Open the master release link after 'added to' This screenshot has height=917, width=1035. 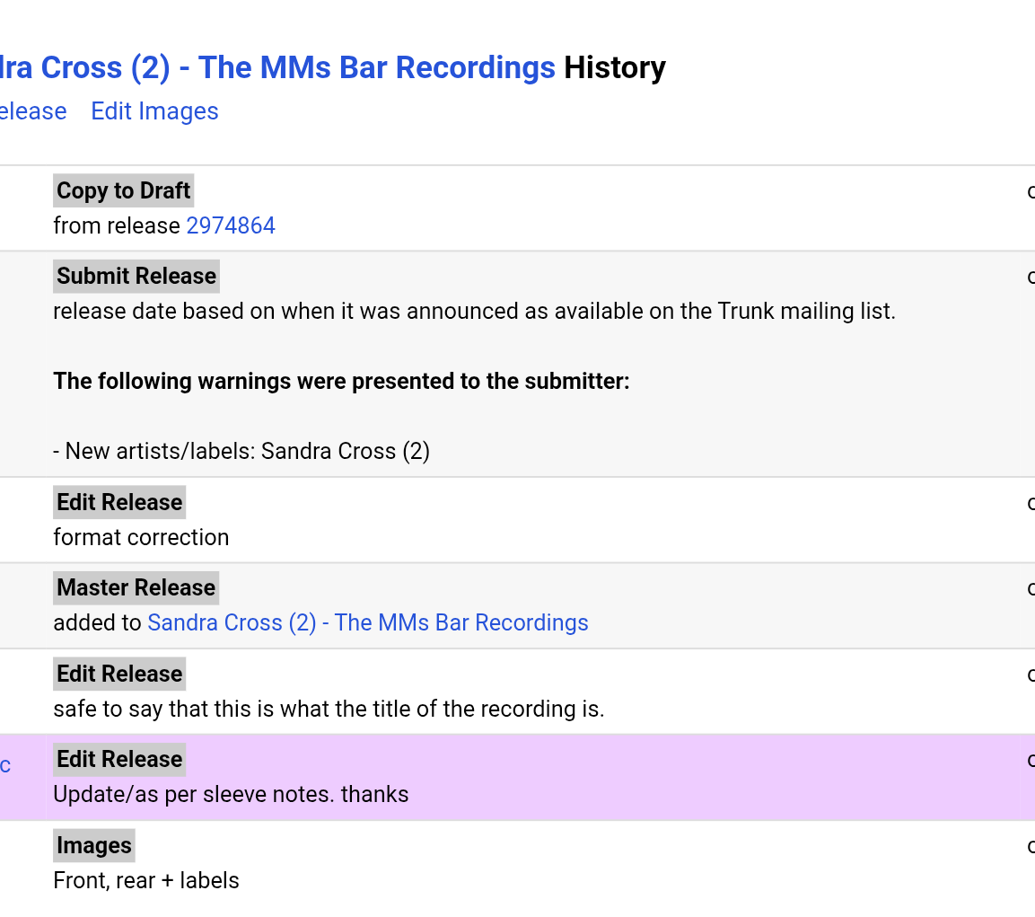point(367,622)
